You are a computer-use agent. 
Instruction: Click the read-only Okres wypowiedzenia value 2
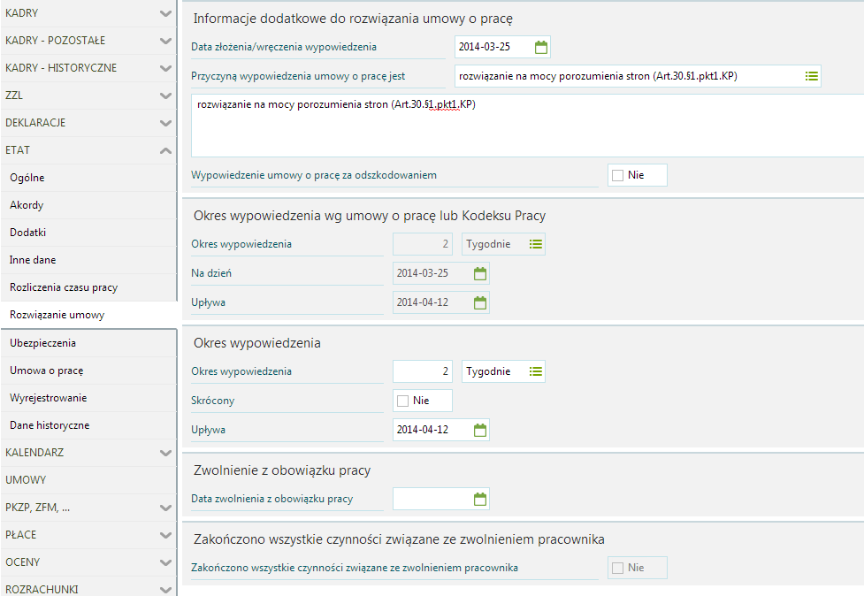(423, 244)
